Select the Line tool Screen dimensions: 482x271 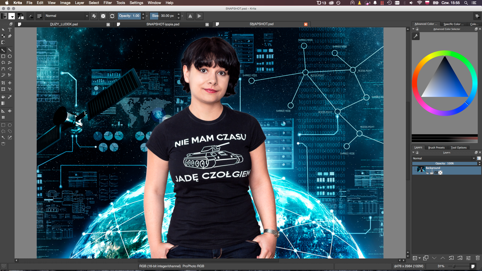(10, 50)
